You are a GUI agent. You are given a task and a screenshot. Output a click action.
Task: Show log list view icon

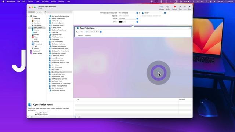click(x=76, y=117)
